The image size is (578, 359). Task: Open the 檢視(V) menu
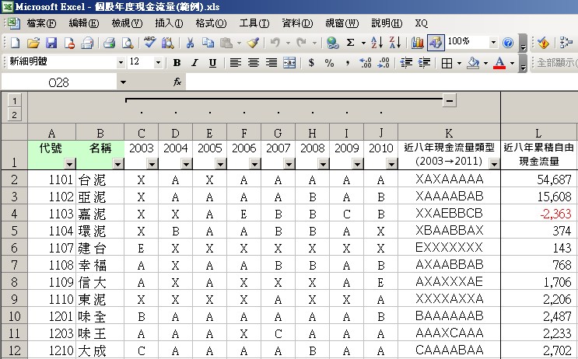pos(127,23)
